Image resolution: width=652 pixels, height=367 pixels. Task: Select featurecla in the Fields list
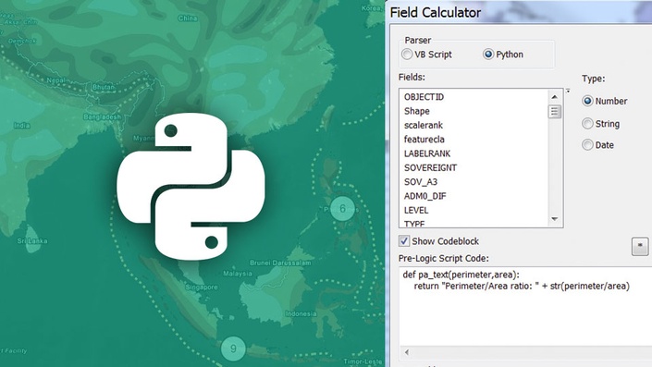pyautogui.click(x=424, y=140)
